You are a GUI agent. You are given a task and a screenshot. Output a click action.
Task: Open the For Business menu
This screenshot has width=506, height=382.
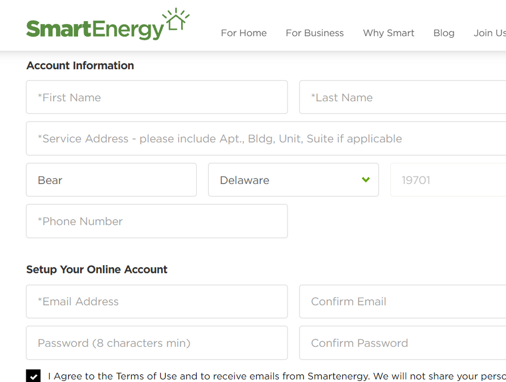314,33
